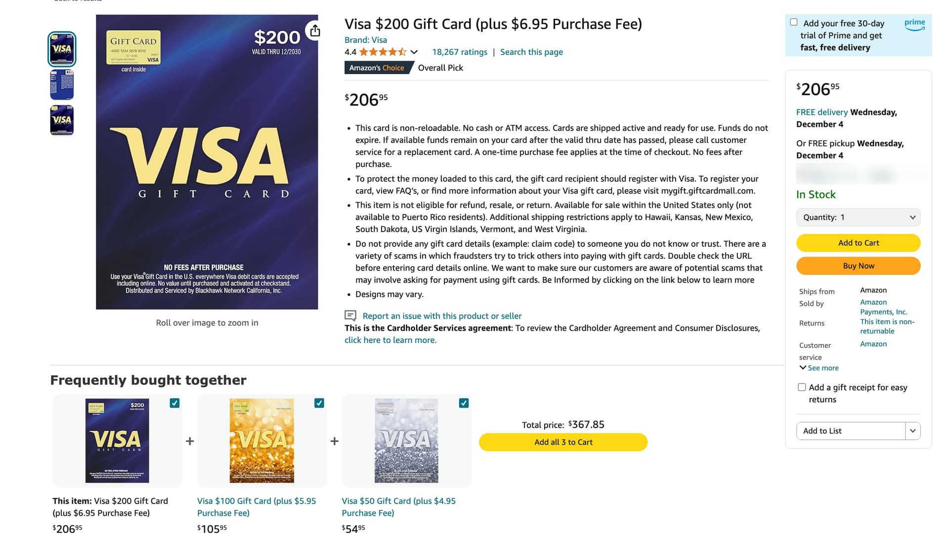This screenshot has width=949, height=540.
Task: Expand the Add to List arrow menu
Action: coord(913,431)
